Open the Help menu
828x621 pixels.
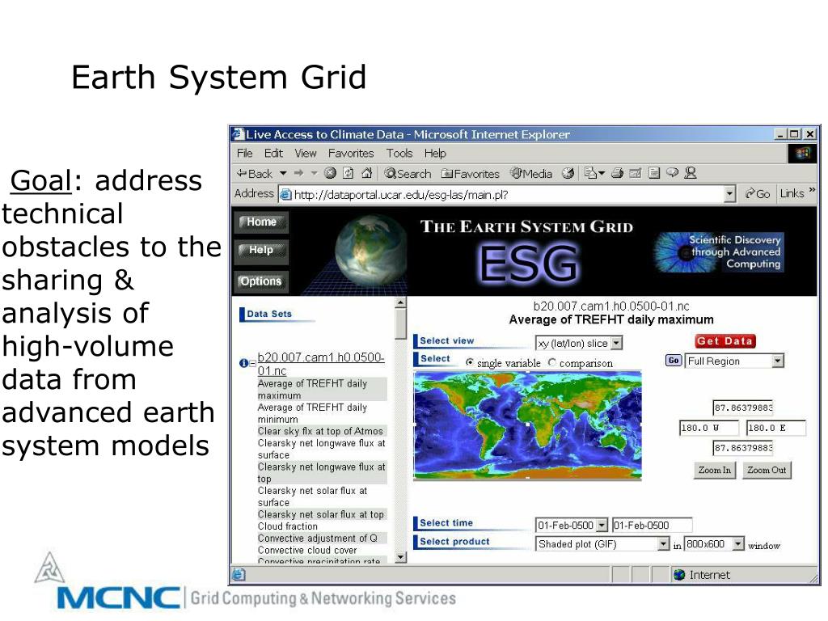pos(435,153)
